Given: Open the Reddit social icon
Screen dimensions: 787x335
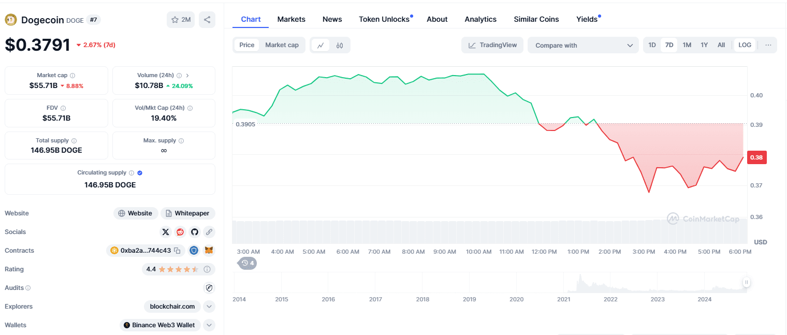Looking at the screenshot, I should 180,232.
